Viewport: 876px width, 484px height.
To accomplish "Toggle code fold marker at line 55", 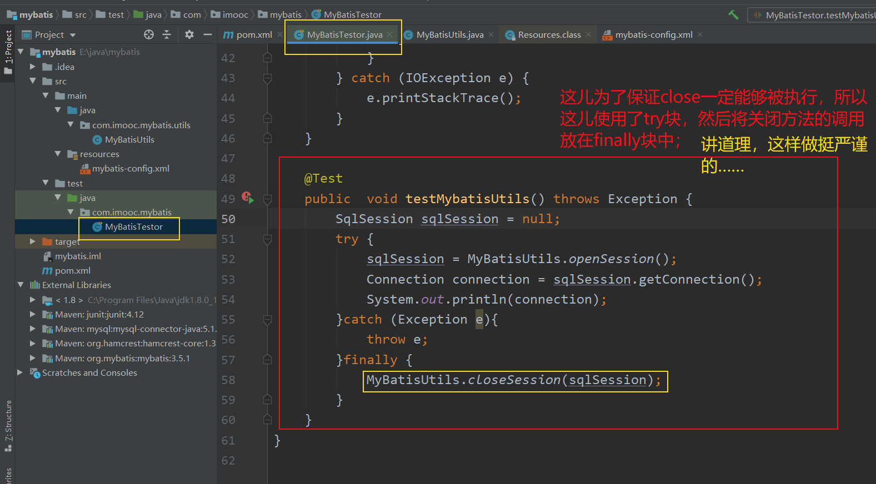I will [268, 320].
